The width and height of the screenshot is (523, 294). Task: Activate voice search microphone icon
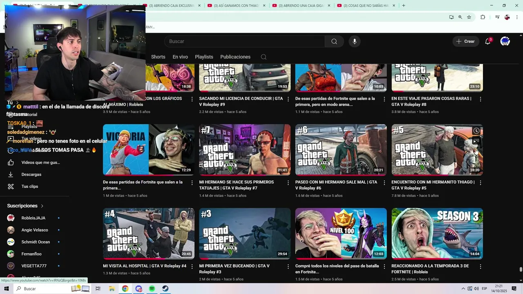pyautogui.click(x=355, y=41)
